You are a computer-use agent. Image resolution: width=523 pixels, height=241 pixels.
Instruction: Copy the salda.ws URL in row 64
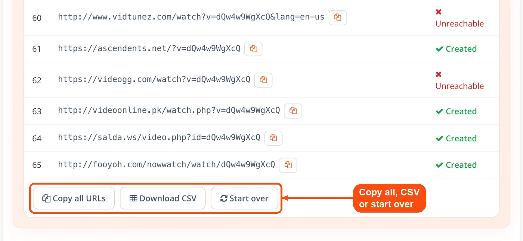(x=273, y=138)
